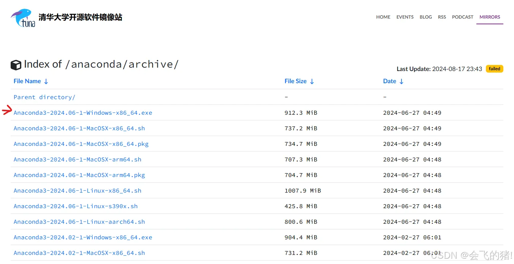Click the Index of /anaconda/archive/ heading

pyautogui.click(x=101, y=64)
